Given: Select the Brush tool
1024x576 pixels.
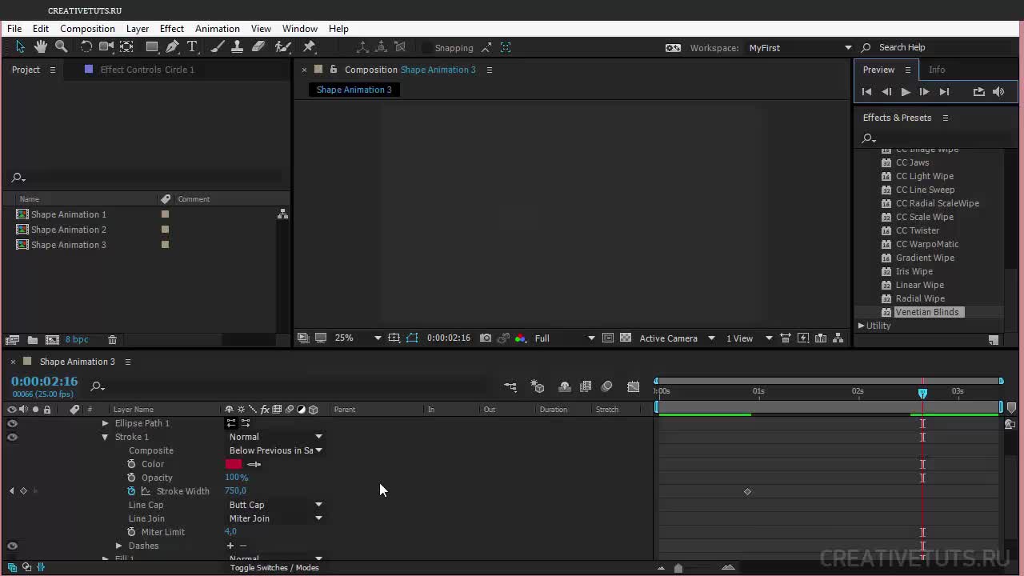Looking at the screenshot, I should 218,47.
